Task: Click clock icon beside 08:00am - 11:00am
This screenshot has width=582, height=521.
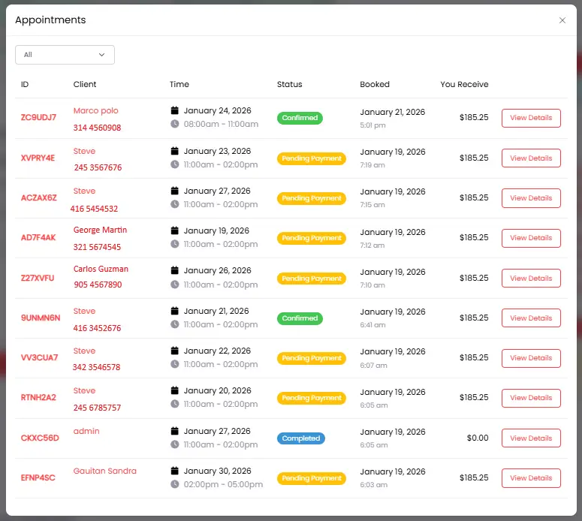Action: (x=175, y=124)
